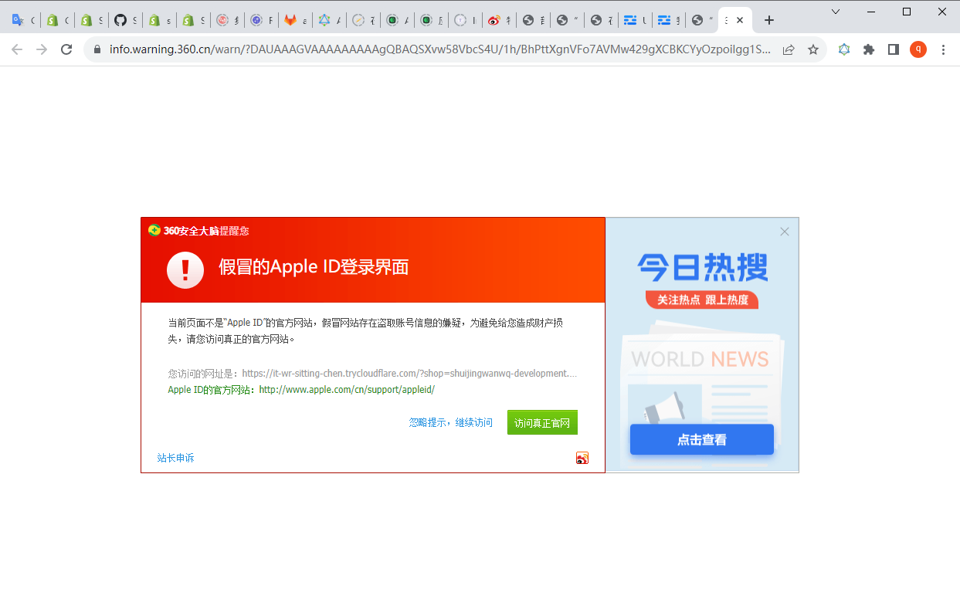Open the browser side panel

click(894, 49)
